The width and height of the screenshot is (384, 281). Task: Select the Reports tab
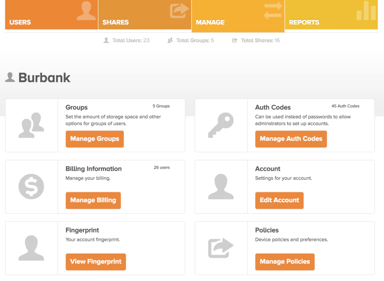click(x=304, y=22)
